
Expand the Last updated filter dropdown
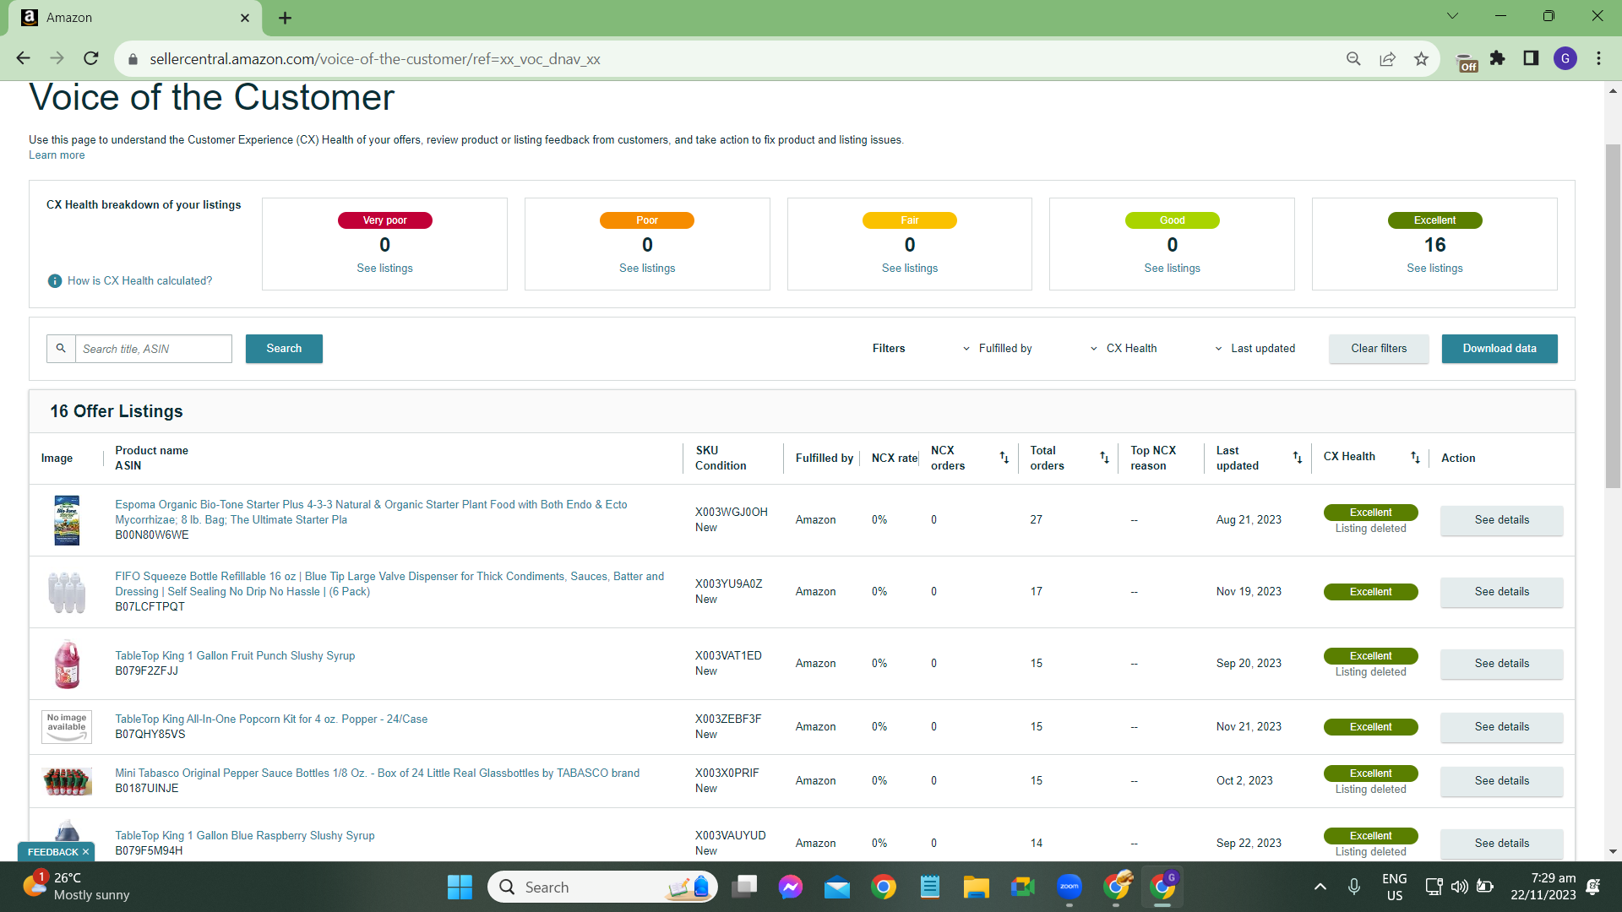tap(1255, 349)
